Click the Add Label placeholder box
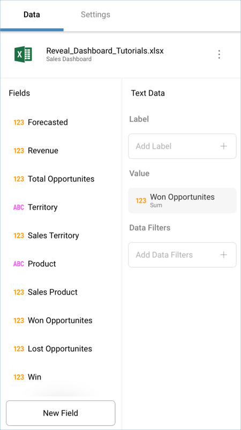This screenshot has width=241, height=430. [x=182, y=146]
